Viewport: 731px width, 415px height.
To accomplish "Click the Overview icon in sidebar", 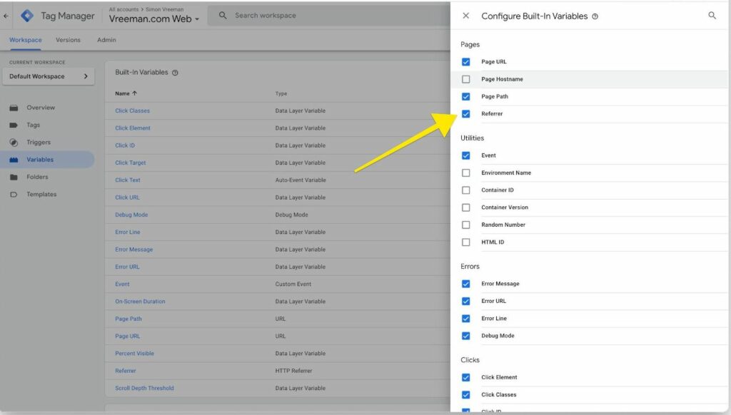I will pyautogui.click(x=14, y=108).
